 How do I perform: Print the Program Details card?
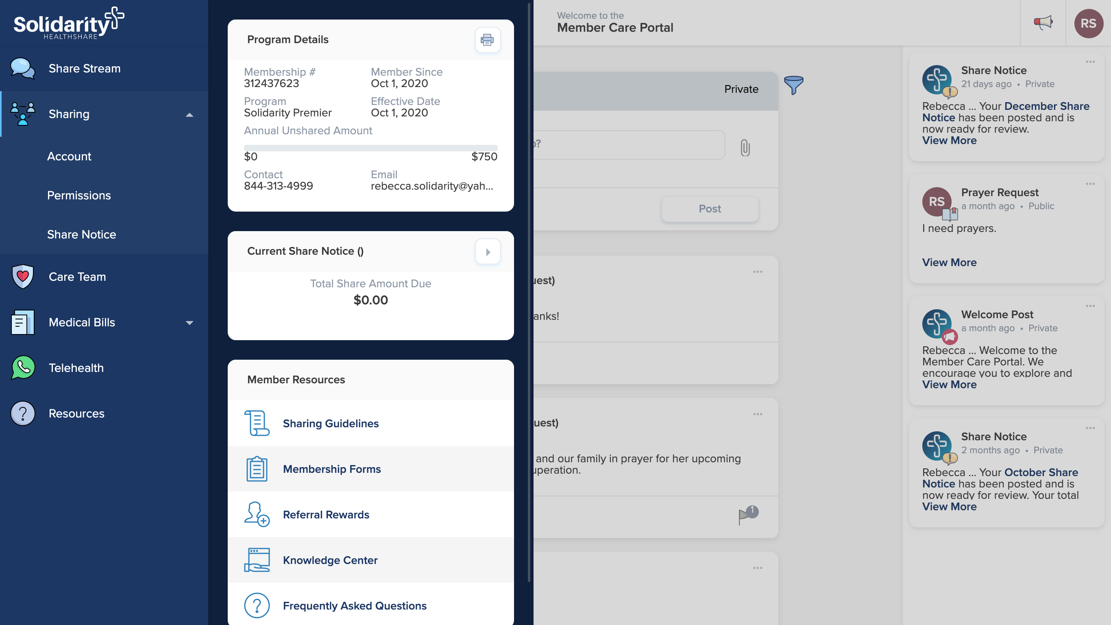point(487,40)
